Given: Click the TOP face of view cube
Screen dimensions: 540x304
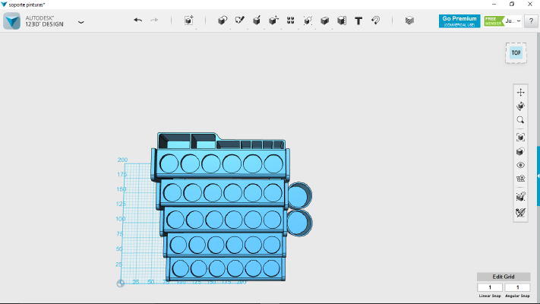Looking at the screenshot, I should 516,52.
